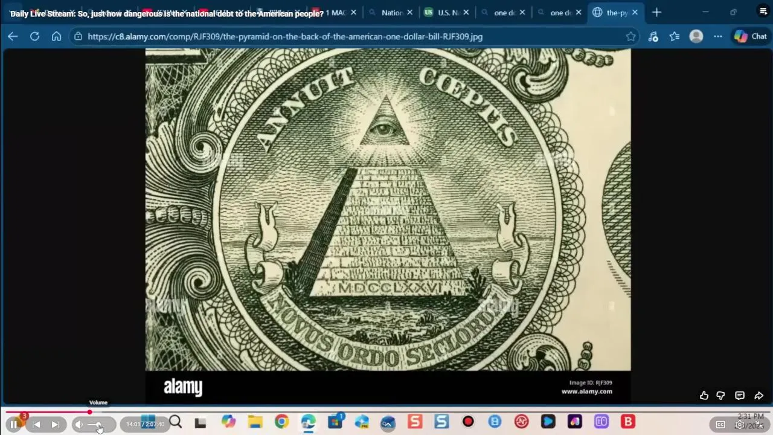
Task: Dislike the video with thumbs down
Action: point(720,396)
